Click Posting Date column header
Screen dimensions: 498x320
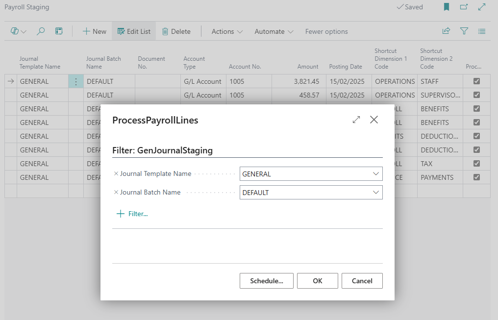pos(345,66)
